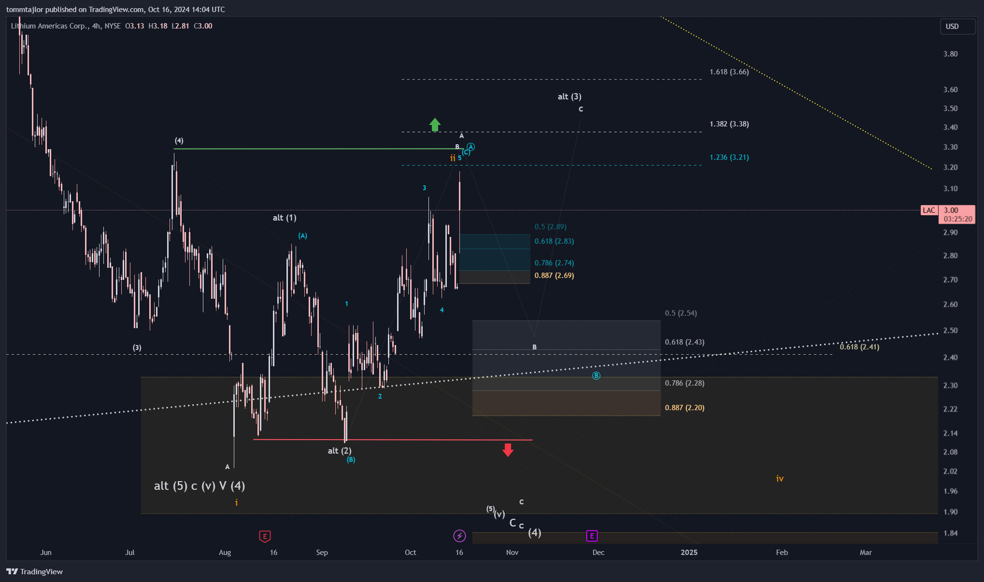This screenshot has height=582, width=984.
Task: Click the green up arrow marker
Action: (x=435, y=125)
